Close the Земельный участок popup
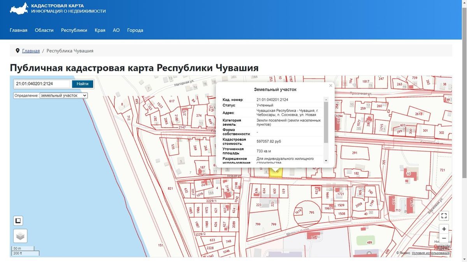467x262 pixels. click(x=331, y=85)
